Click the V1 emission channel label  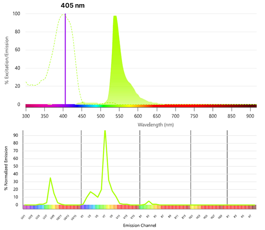[82, 216]
